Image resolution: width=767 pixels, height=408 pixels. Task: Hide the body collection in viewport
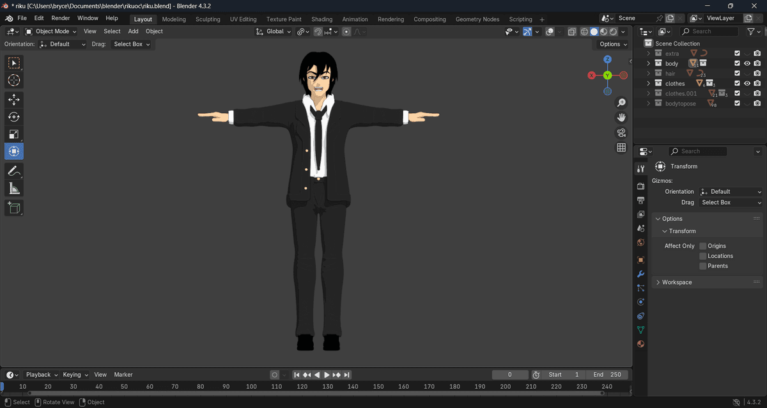point(747,64)
